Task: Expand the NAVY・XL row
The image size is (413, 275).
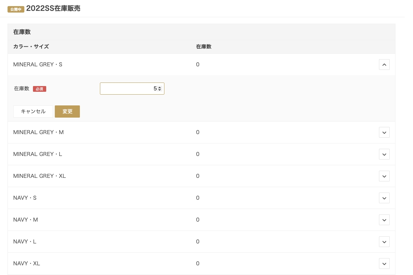Action: 384,264
